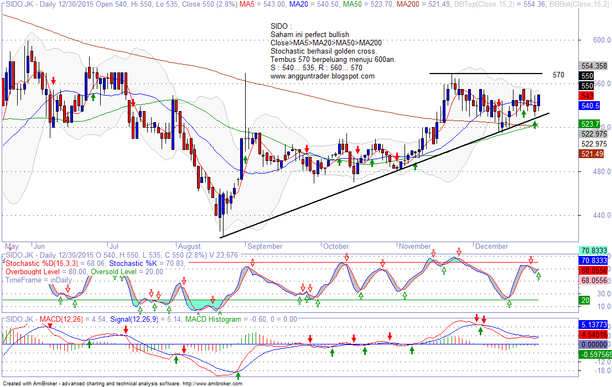
Task: Click the 30.0 stochastic axis label
Action: (604, 294)
